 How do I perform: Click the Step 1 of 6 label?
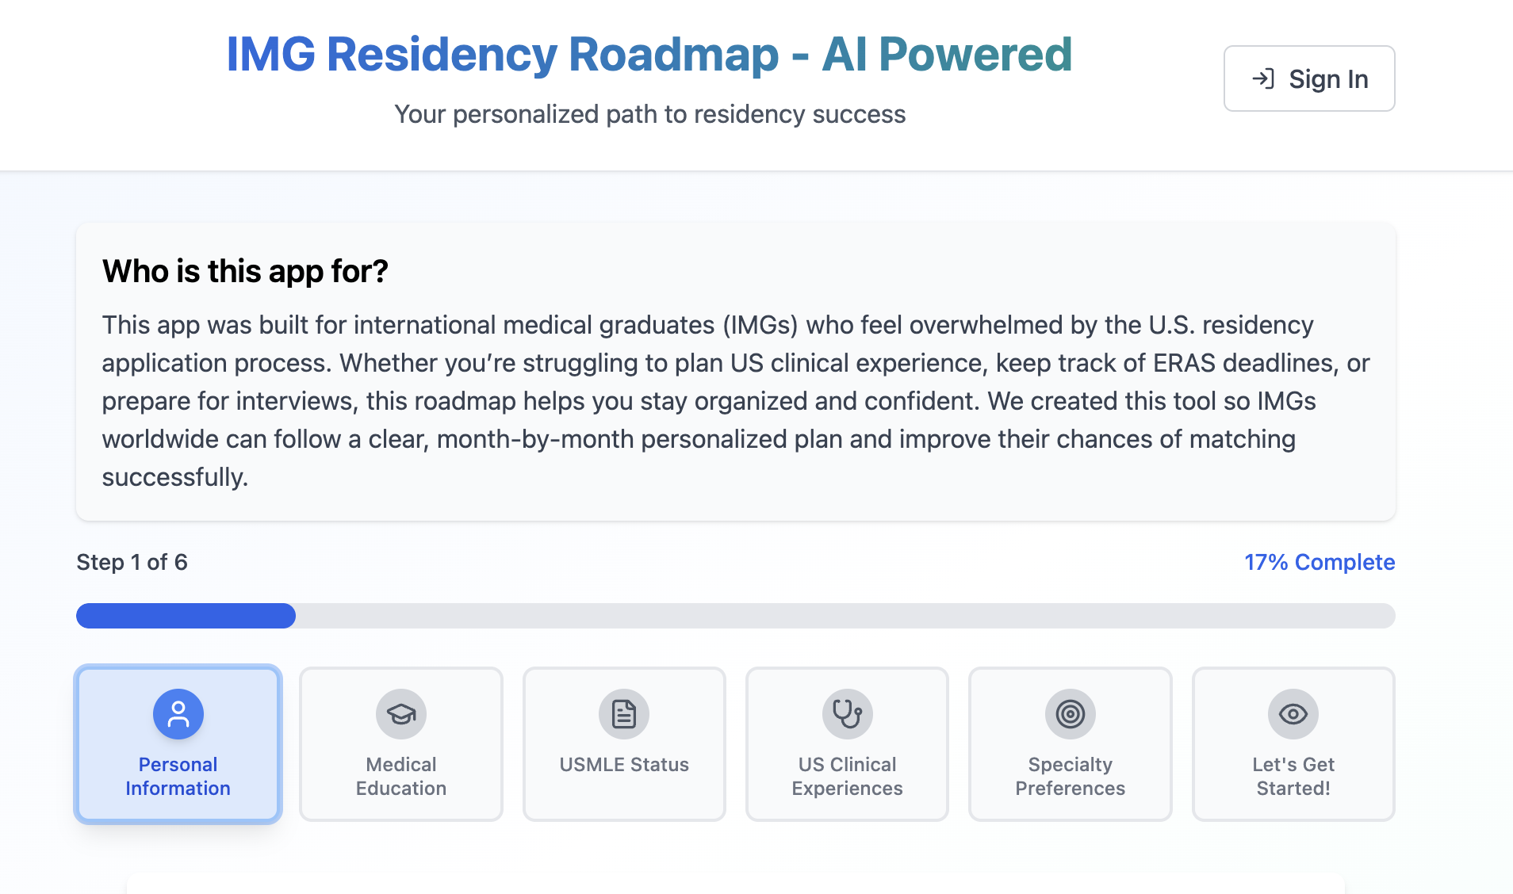tap(132, 562)
